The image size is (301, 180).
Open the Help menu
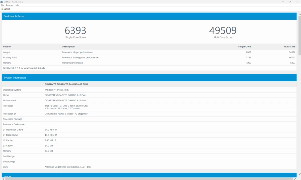pyautogui.click(x=17, y=5)
